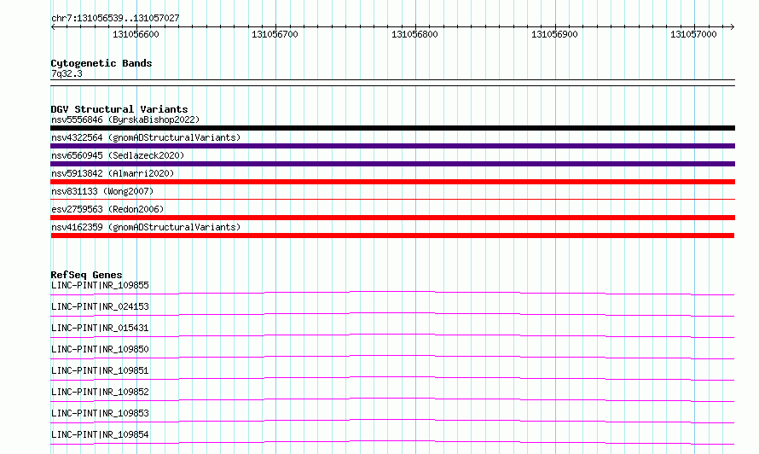Click the magenta NR_109854 transcript line
The image size is (759, 454).
click(392, 441)
